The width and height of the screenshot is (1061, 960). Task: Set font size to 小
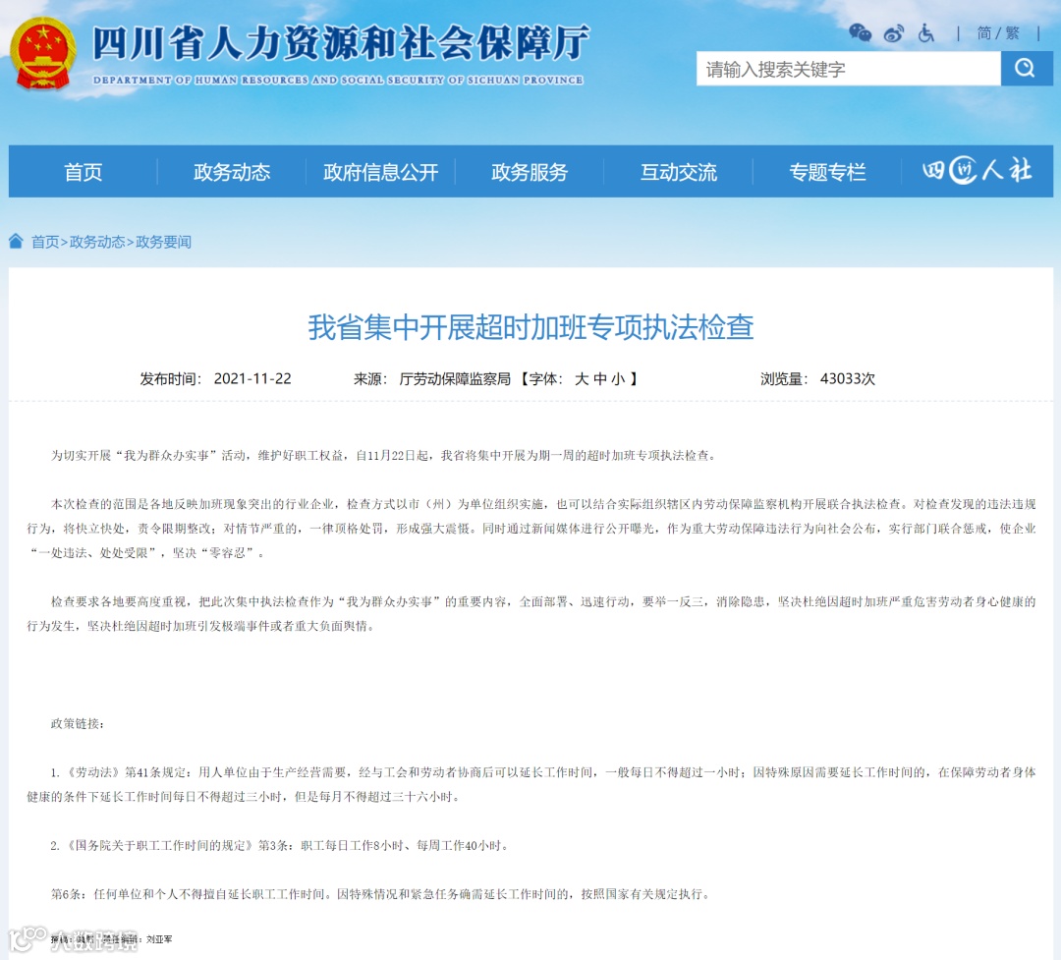[x=618, y=378]
